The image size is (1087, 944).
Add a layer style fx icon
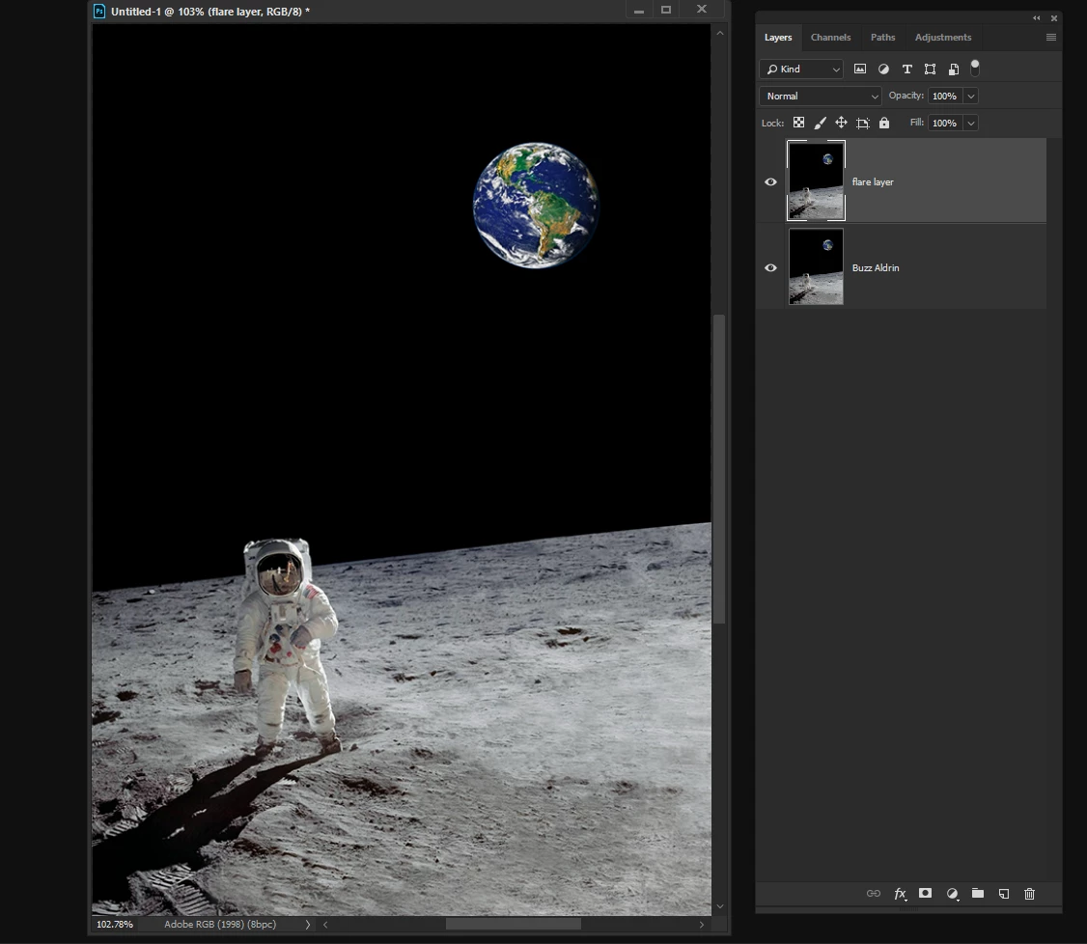pyautogui.click(x=900, y=894)
